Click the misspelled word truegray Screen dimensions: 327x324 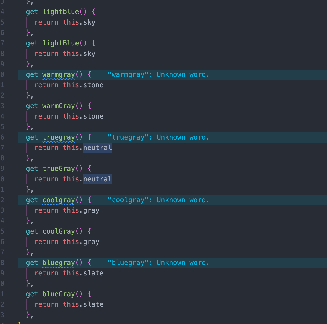pyautogui.click(x=59, y=137)
